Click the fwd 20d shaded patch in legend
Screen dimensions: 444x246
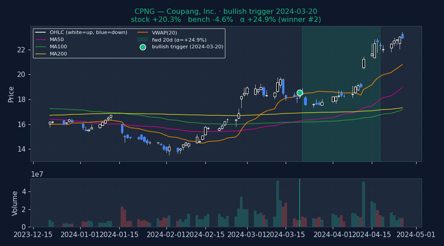tap(143, 40)
